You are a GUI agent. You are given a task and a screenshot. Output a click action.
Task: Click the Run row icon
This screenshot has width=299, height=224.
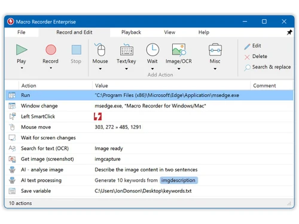pos(12,96)
